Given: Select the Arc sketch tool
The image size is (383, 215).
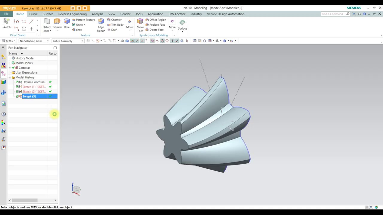Looking at the screenshot, I should pos(16,29).
